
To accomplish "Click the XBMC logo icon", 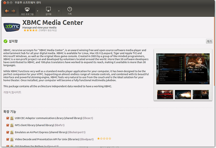I will tap(12, 27).
